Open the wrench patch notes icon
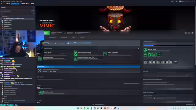This screenshot has width=196, height=110. [40, 71]
